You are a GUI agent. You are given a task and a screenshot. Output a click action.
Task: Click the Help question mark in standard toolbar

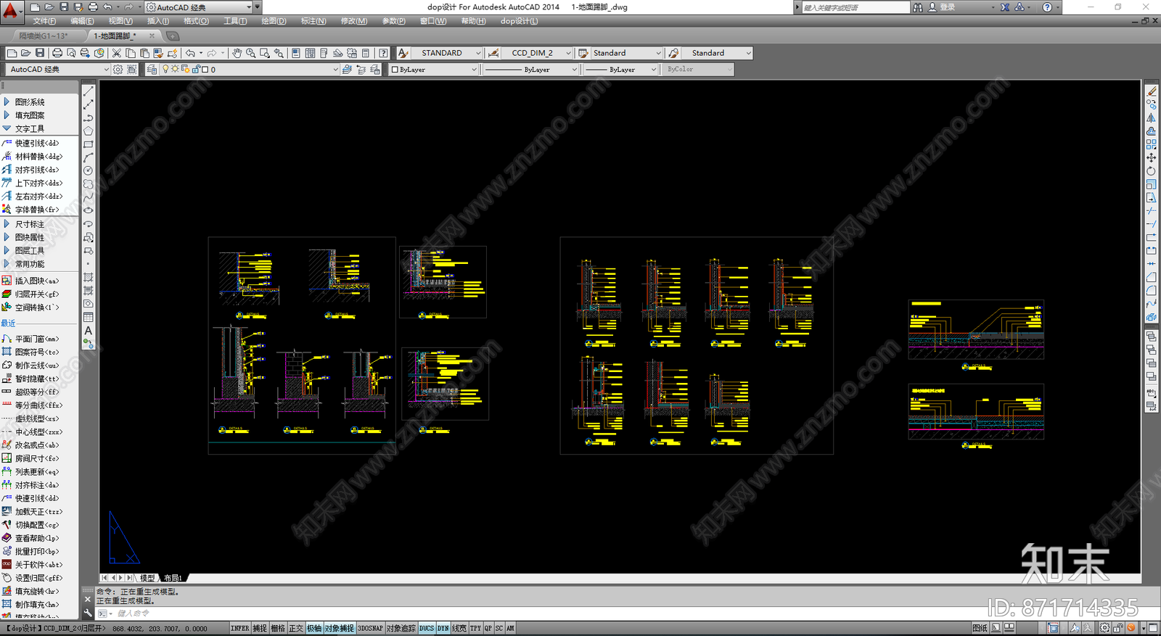click(x=383, y=53)
